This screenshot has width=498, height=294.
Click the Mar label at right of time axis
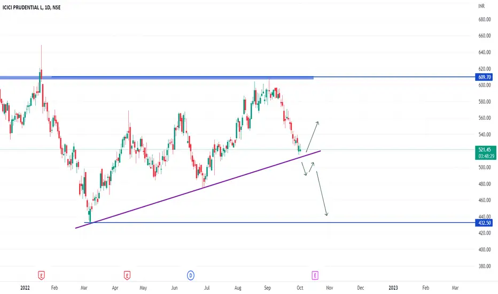455,288
